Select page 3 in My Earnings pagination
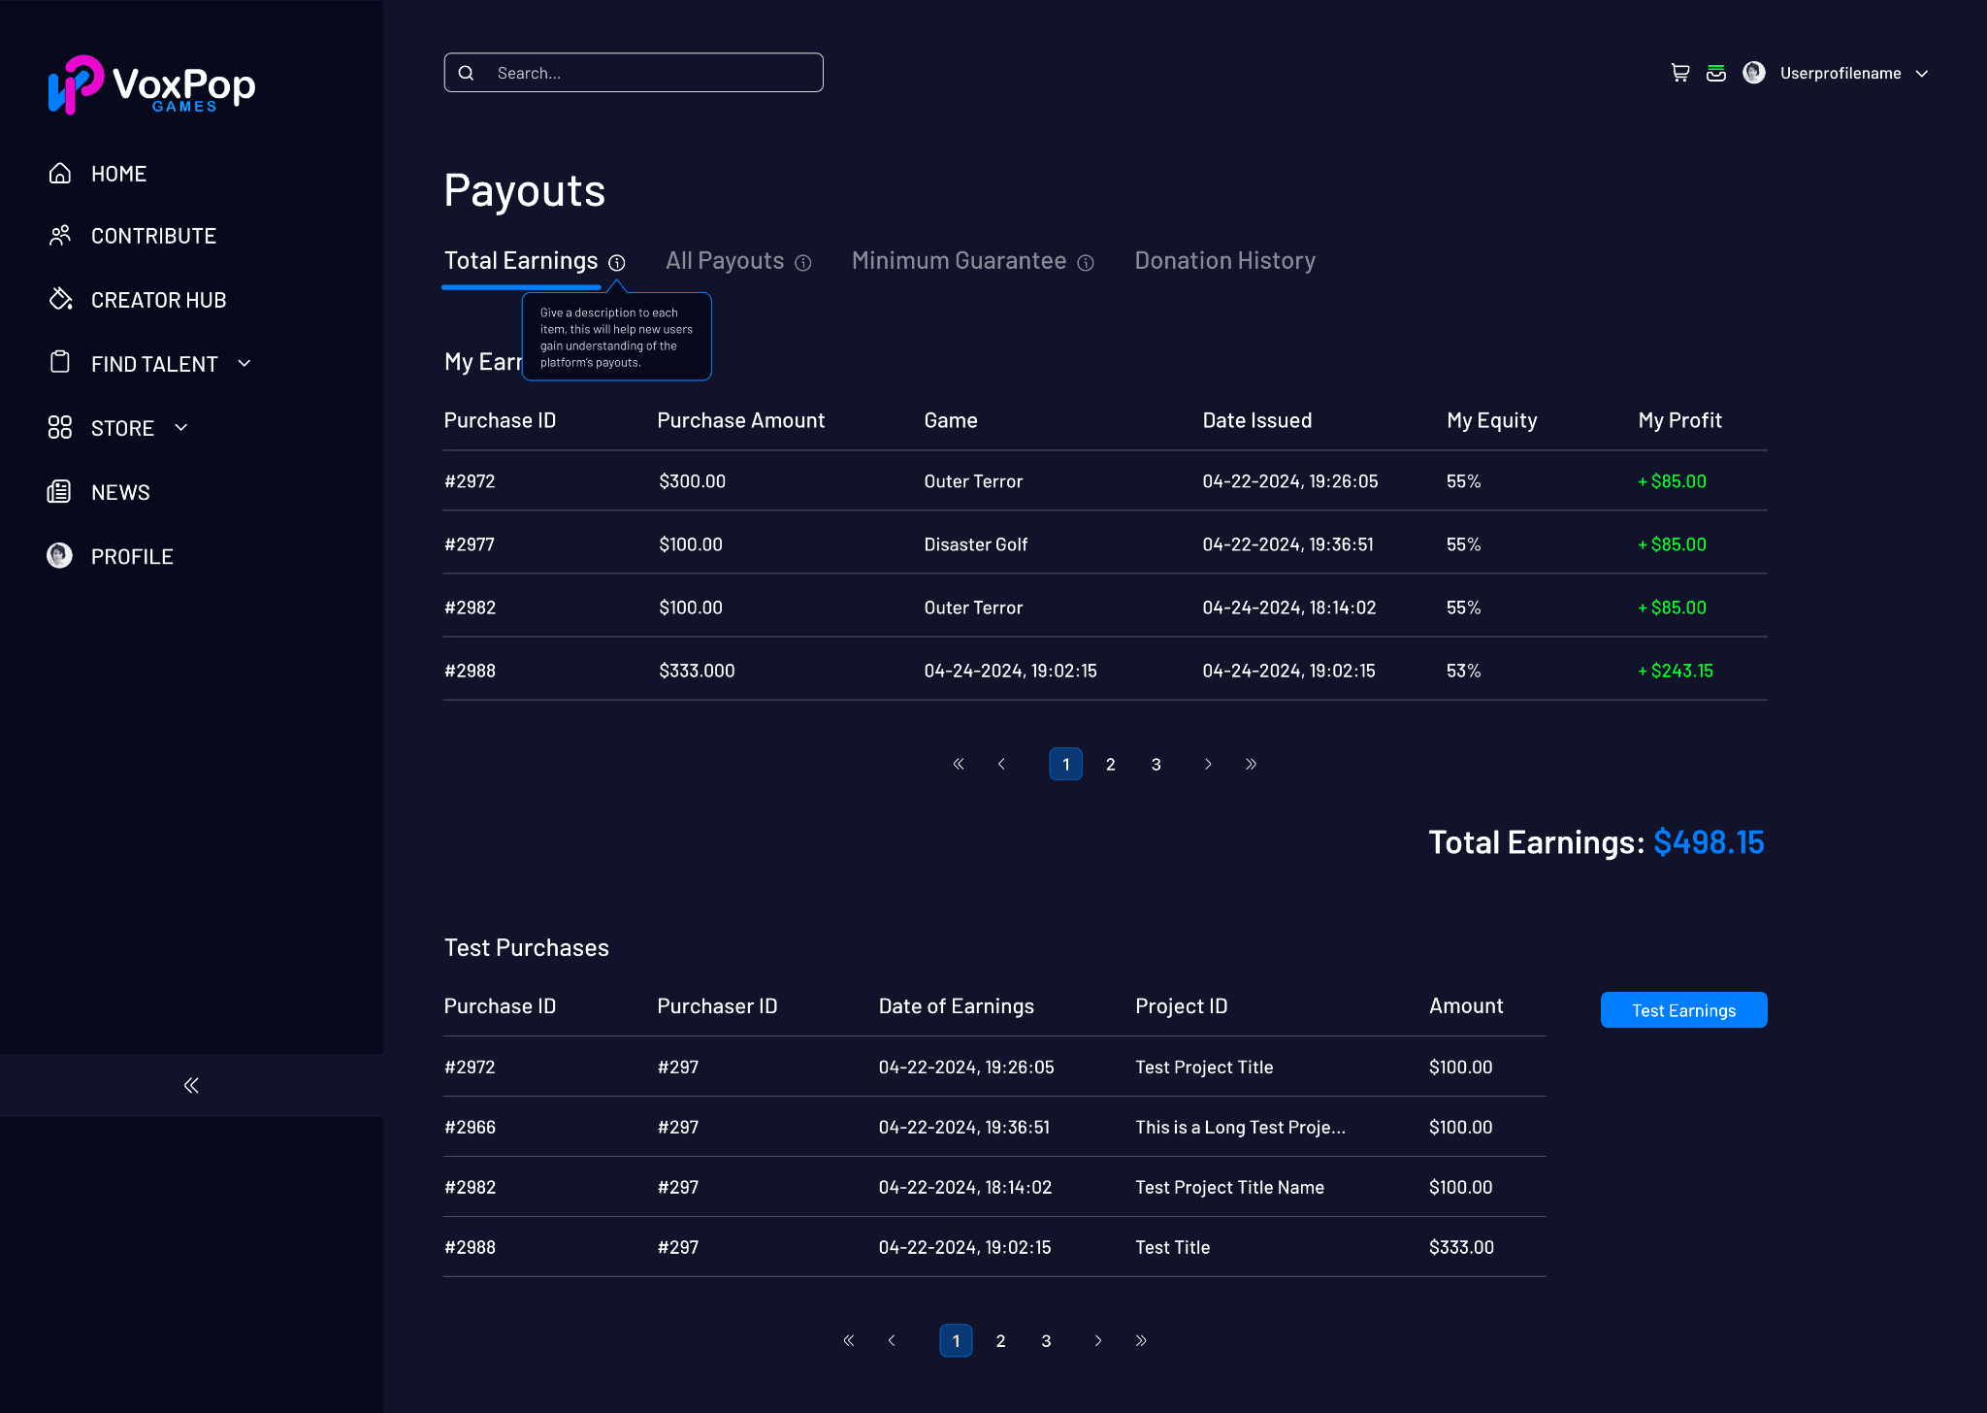Viewport: 1987px width, 1413px height. [1156, 764]
